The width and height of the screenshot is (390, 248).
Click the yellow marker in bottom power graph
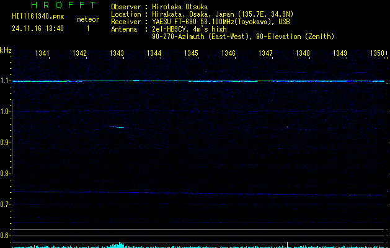coord(287,244)
